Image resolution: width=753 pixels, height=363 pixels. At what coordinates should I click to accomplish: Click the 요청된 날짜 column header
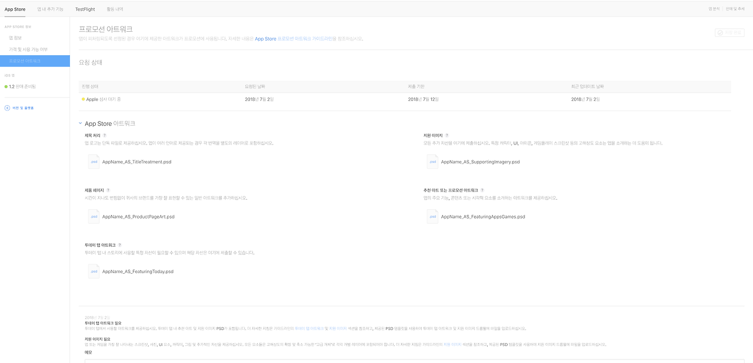pos(255,87)
